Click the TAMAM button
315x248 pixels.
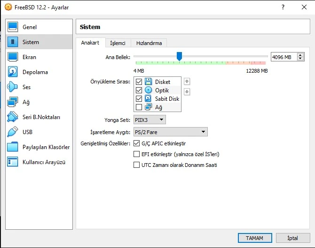pyautogui.click(x=255, y=238)
